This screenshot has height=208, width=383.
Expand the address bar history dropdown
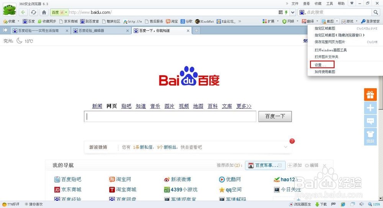pos(293,12)
